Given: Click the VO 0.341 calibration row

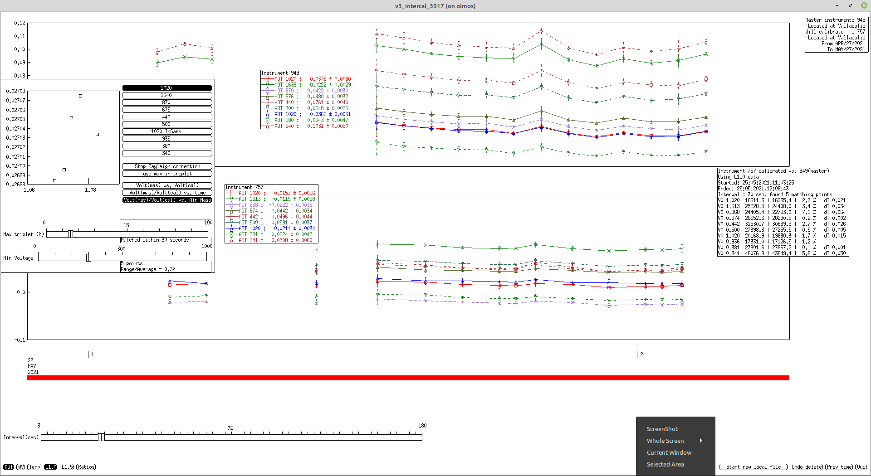Looking at the screenshot, I should pyautogui.click(x=782, y=253).
